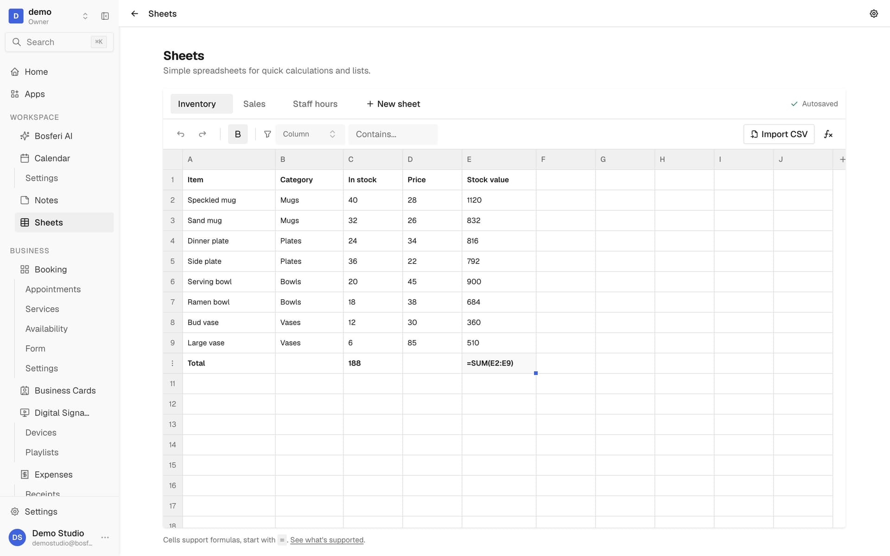Open the See what's supported link
890x556 pixels.
pyautogui.click(x=327, y=540)
